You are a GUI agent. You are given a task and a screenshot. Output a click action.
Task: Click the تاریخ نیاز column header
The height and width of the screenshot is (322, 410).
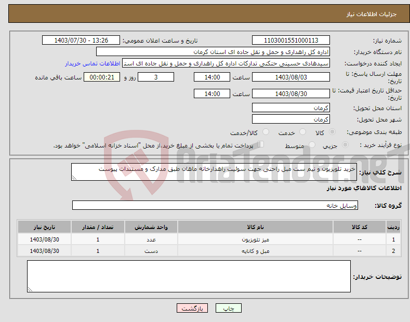45,227
